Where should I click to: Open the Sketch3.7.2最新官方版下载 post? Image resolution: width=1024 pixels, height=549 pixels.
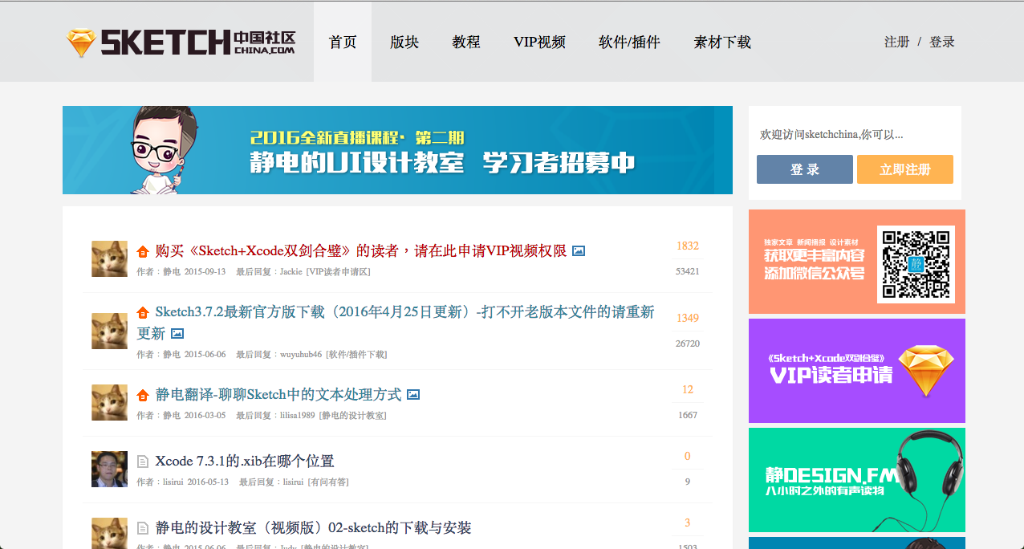pyautogui.click(x=396, y=322)
